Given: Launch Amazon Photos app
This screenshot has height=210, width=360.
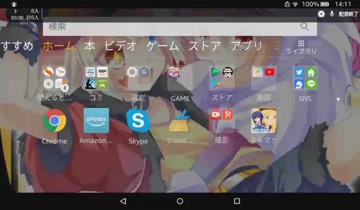Looking at the screenshot, I should point(96,120).
